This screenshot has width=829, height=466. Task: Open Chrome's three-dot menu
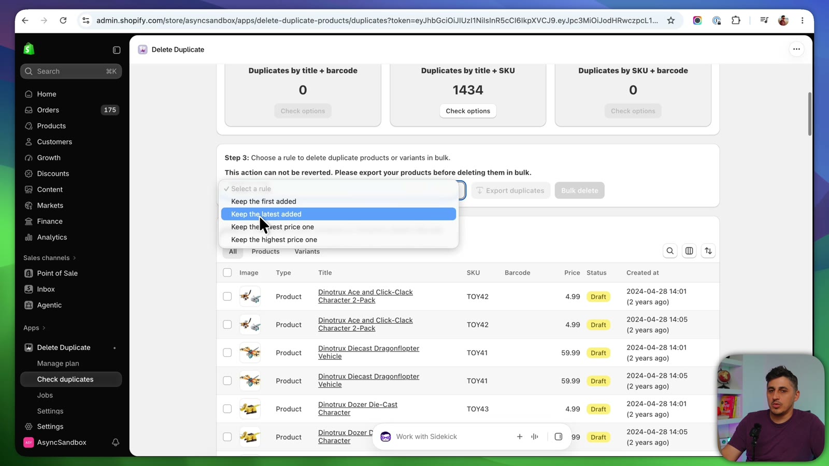pos(803,21)
